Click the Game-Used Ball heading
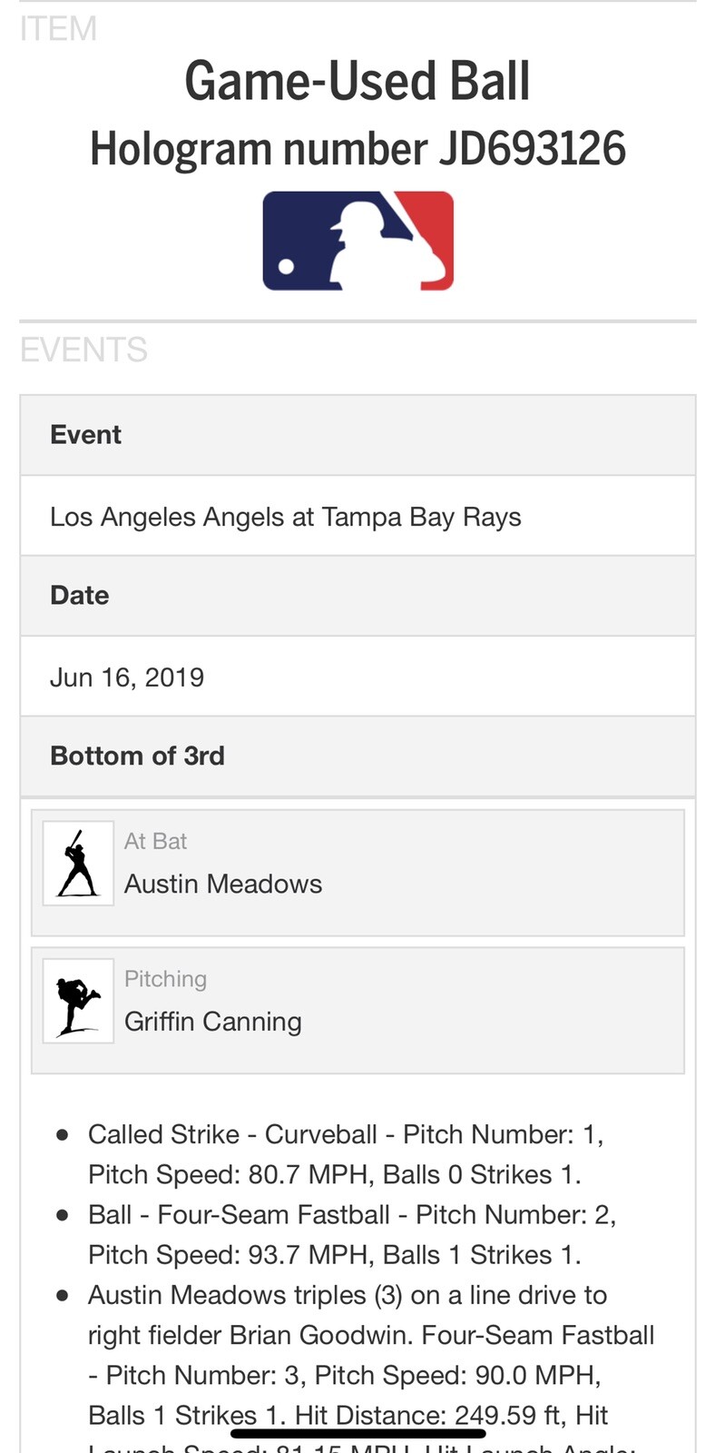This screenshot has height=1453, width=715. tap(357, 82)
